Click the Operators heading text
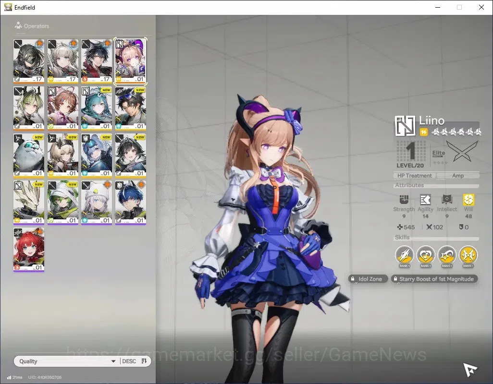 click(x=37, y=26)
